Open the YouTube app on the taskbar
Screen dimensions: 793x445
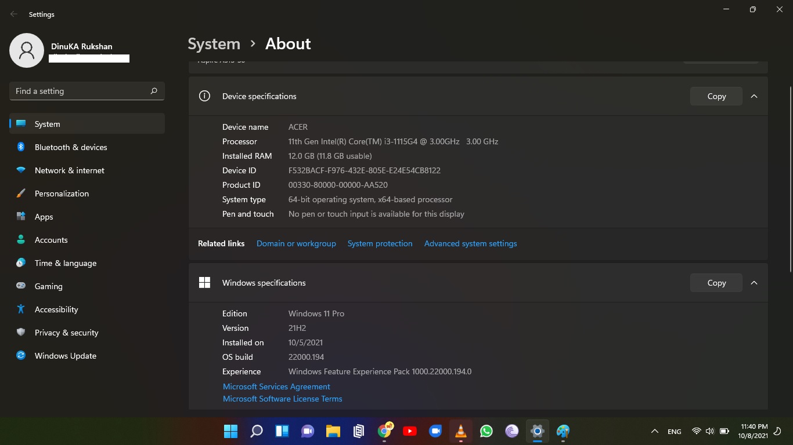click(410, 431)
